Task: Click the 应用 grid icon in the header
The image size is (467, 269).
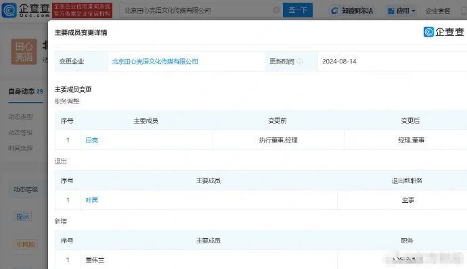Action: 391,11
